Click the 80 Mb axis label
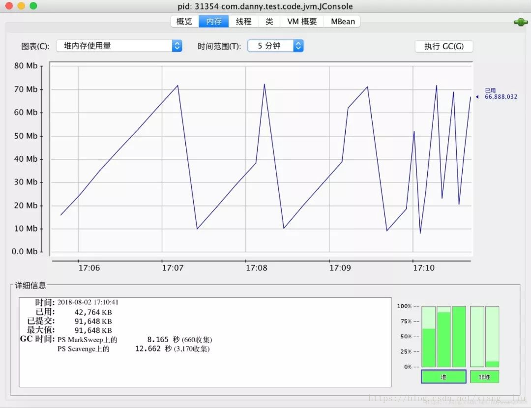This screenshot has height=408, width=531. click(x=26, y=66)
